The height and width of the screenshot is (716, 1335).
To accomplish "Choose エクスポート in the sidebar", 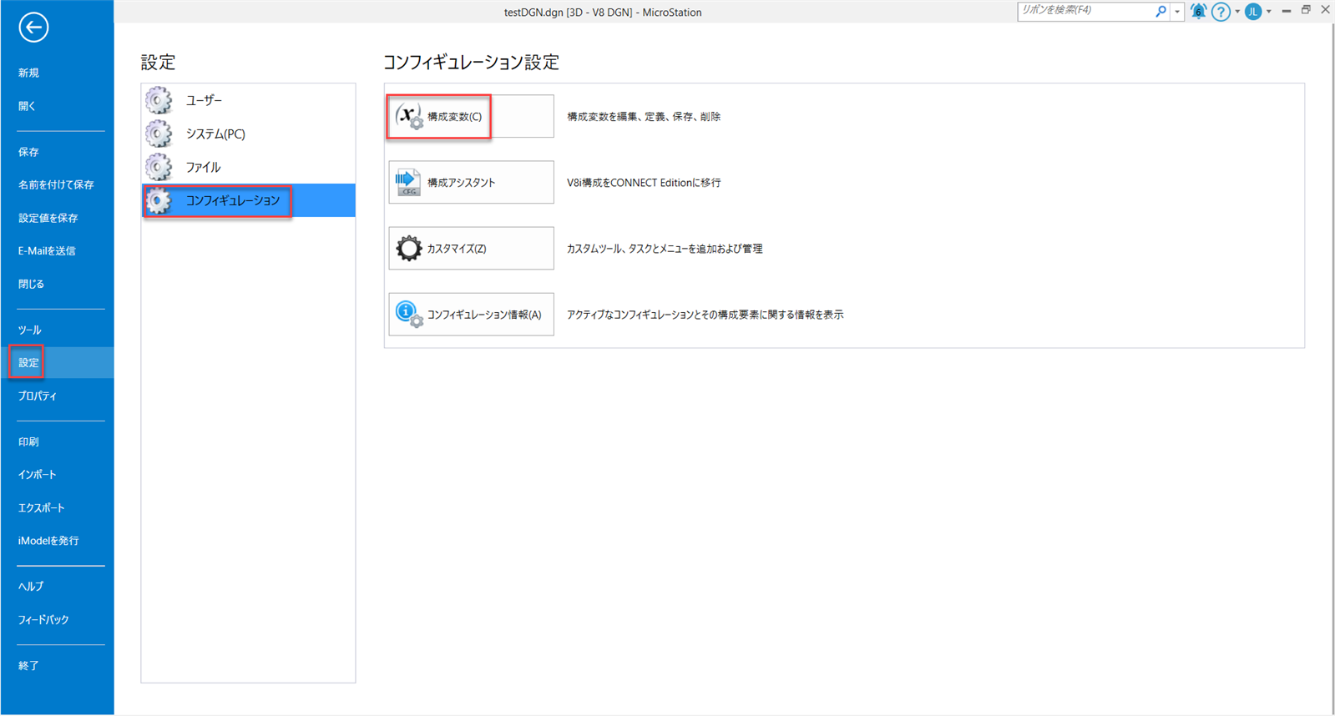I will point(58,507).
